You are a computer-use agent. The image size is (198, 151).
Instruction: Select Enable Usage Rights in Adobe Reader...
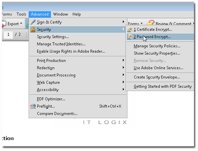(77, 51)
